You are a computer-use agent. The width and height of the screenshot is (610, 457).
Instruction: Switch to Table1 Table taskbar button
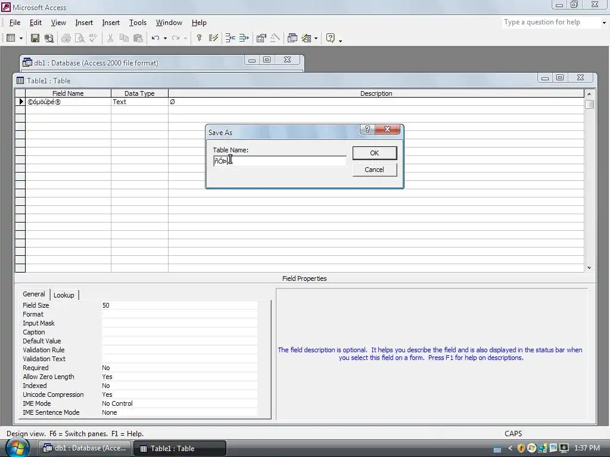pos(180,448)
